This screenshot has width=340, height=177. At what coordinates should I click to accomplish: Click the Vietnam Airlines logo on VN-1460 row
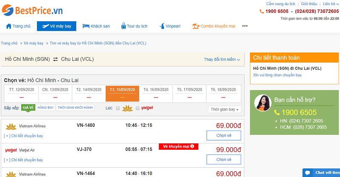[11, 126]
